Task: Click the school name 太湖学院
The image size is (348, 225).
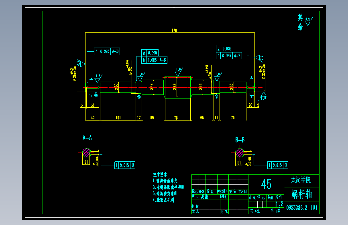Action: [x=301, y=180]
